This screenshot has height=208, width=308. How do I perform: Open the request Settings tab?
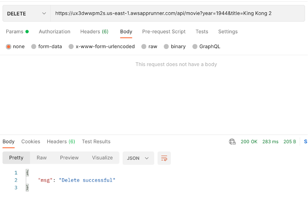coord(228,31)
